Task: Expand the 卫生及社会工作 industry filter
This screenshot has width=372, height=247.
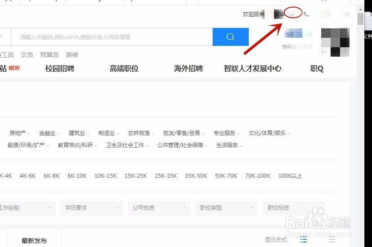Action: point(127,145)
